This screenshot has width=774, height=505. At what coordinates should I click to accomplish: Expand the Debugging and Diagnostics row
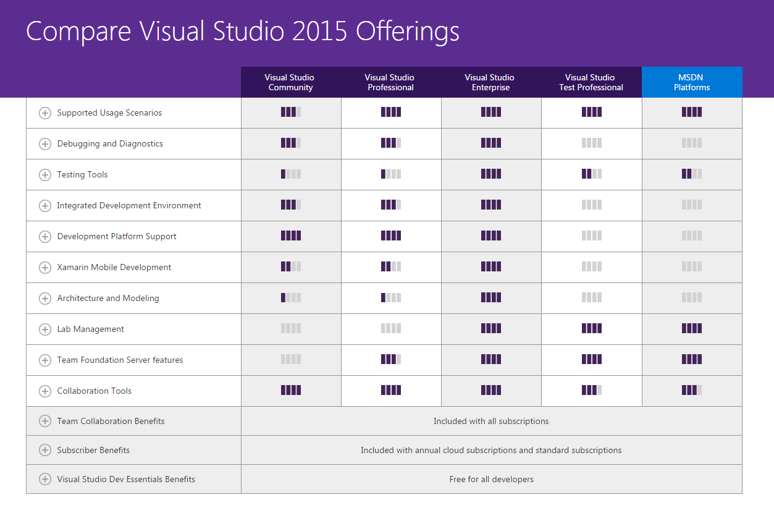45,144
